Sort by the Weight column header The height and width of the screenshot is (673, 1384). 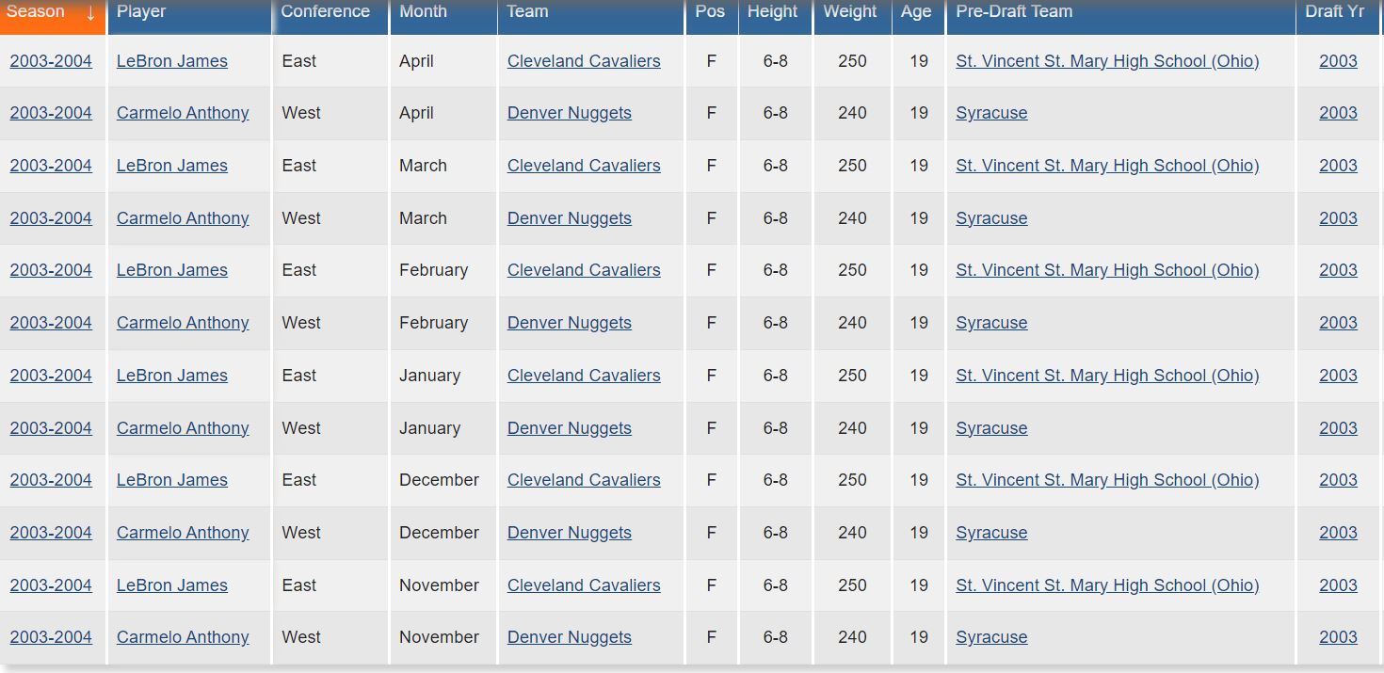pyautogui.click(x=850, y=11)
